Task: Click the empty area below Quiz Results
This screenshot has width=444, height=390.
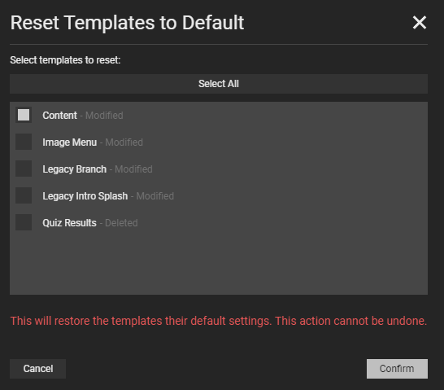Action: 219,262
